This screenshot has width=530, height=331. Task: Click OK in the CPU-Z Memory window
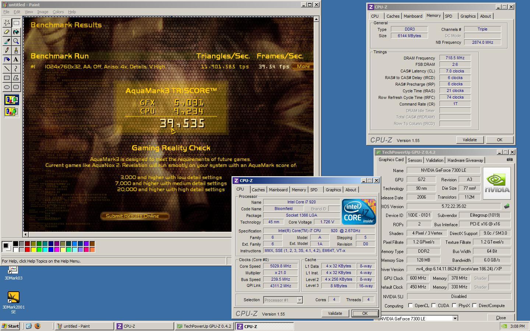(x=499, y=140)
